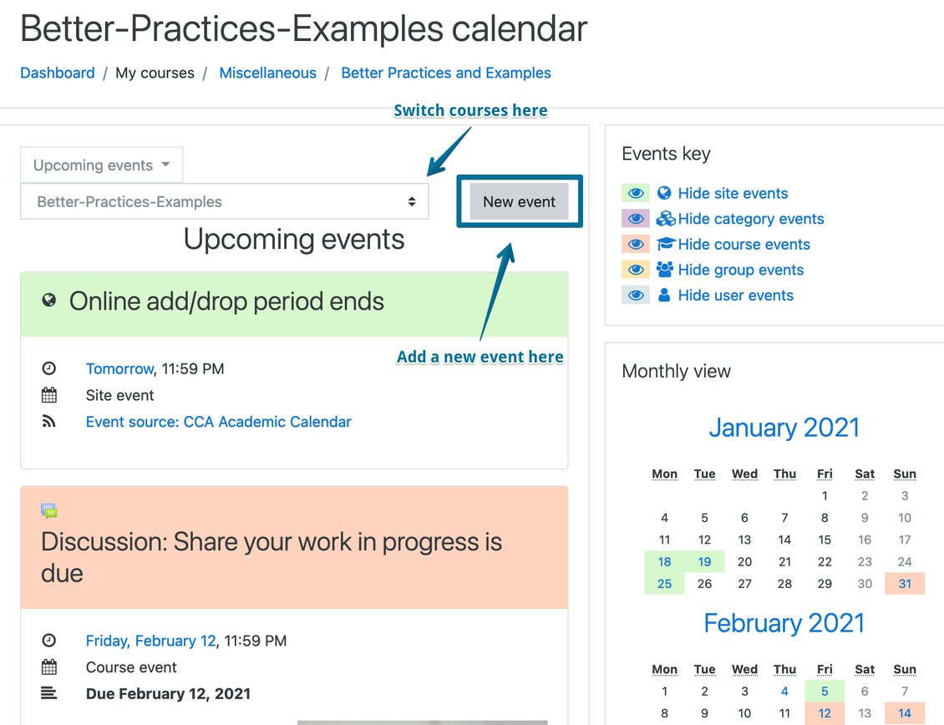Image resolution: width=944 pixels, height=725 pixels.
Task: Click the forum discussion icon above Discussion title
Action: coord(49,511)
